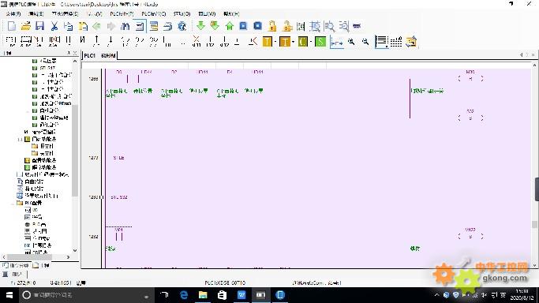Click the delete red X ladder icon
Screen dimensions: 539x303
click(196, 42)
